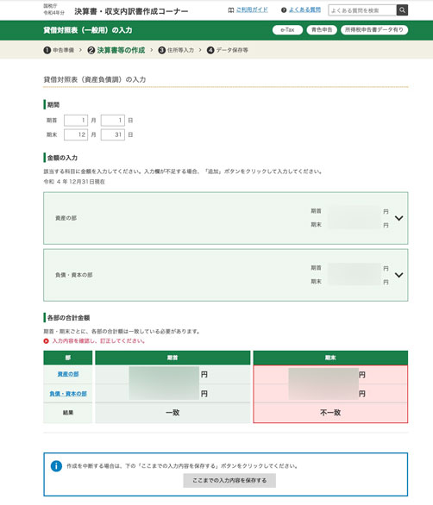Screen dimensions: 433x505
Task: Click step 1 申告準備 number icon
Action: click(47, 50)
